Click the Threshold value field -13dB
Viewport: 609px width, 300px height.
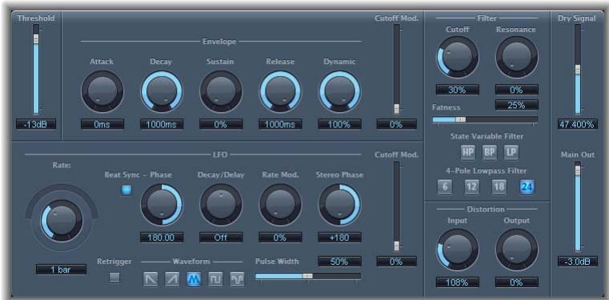pos(36,124)
